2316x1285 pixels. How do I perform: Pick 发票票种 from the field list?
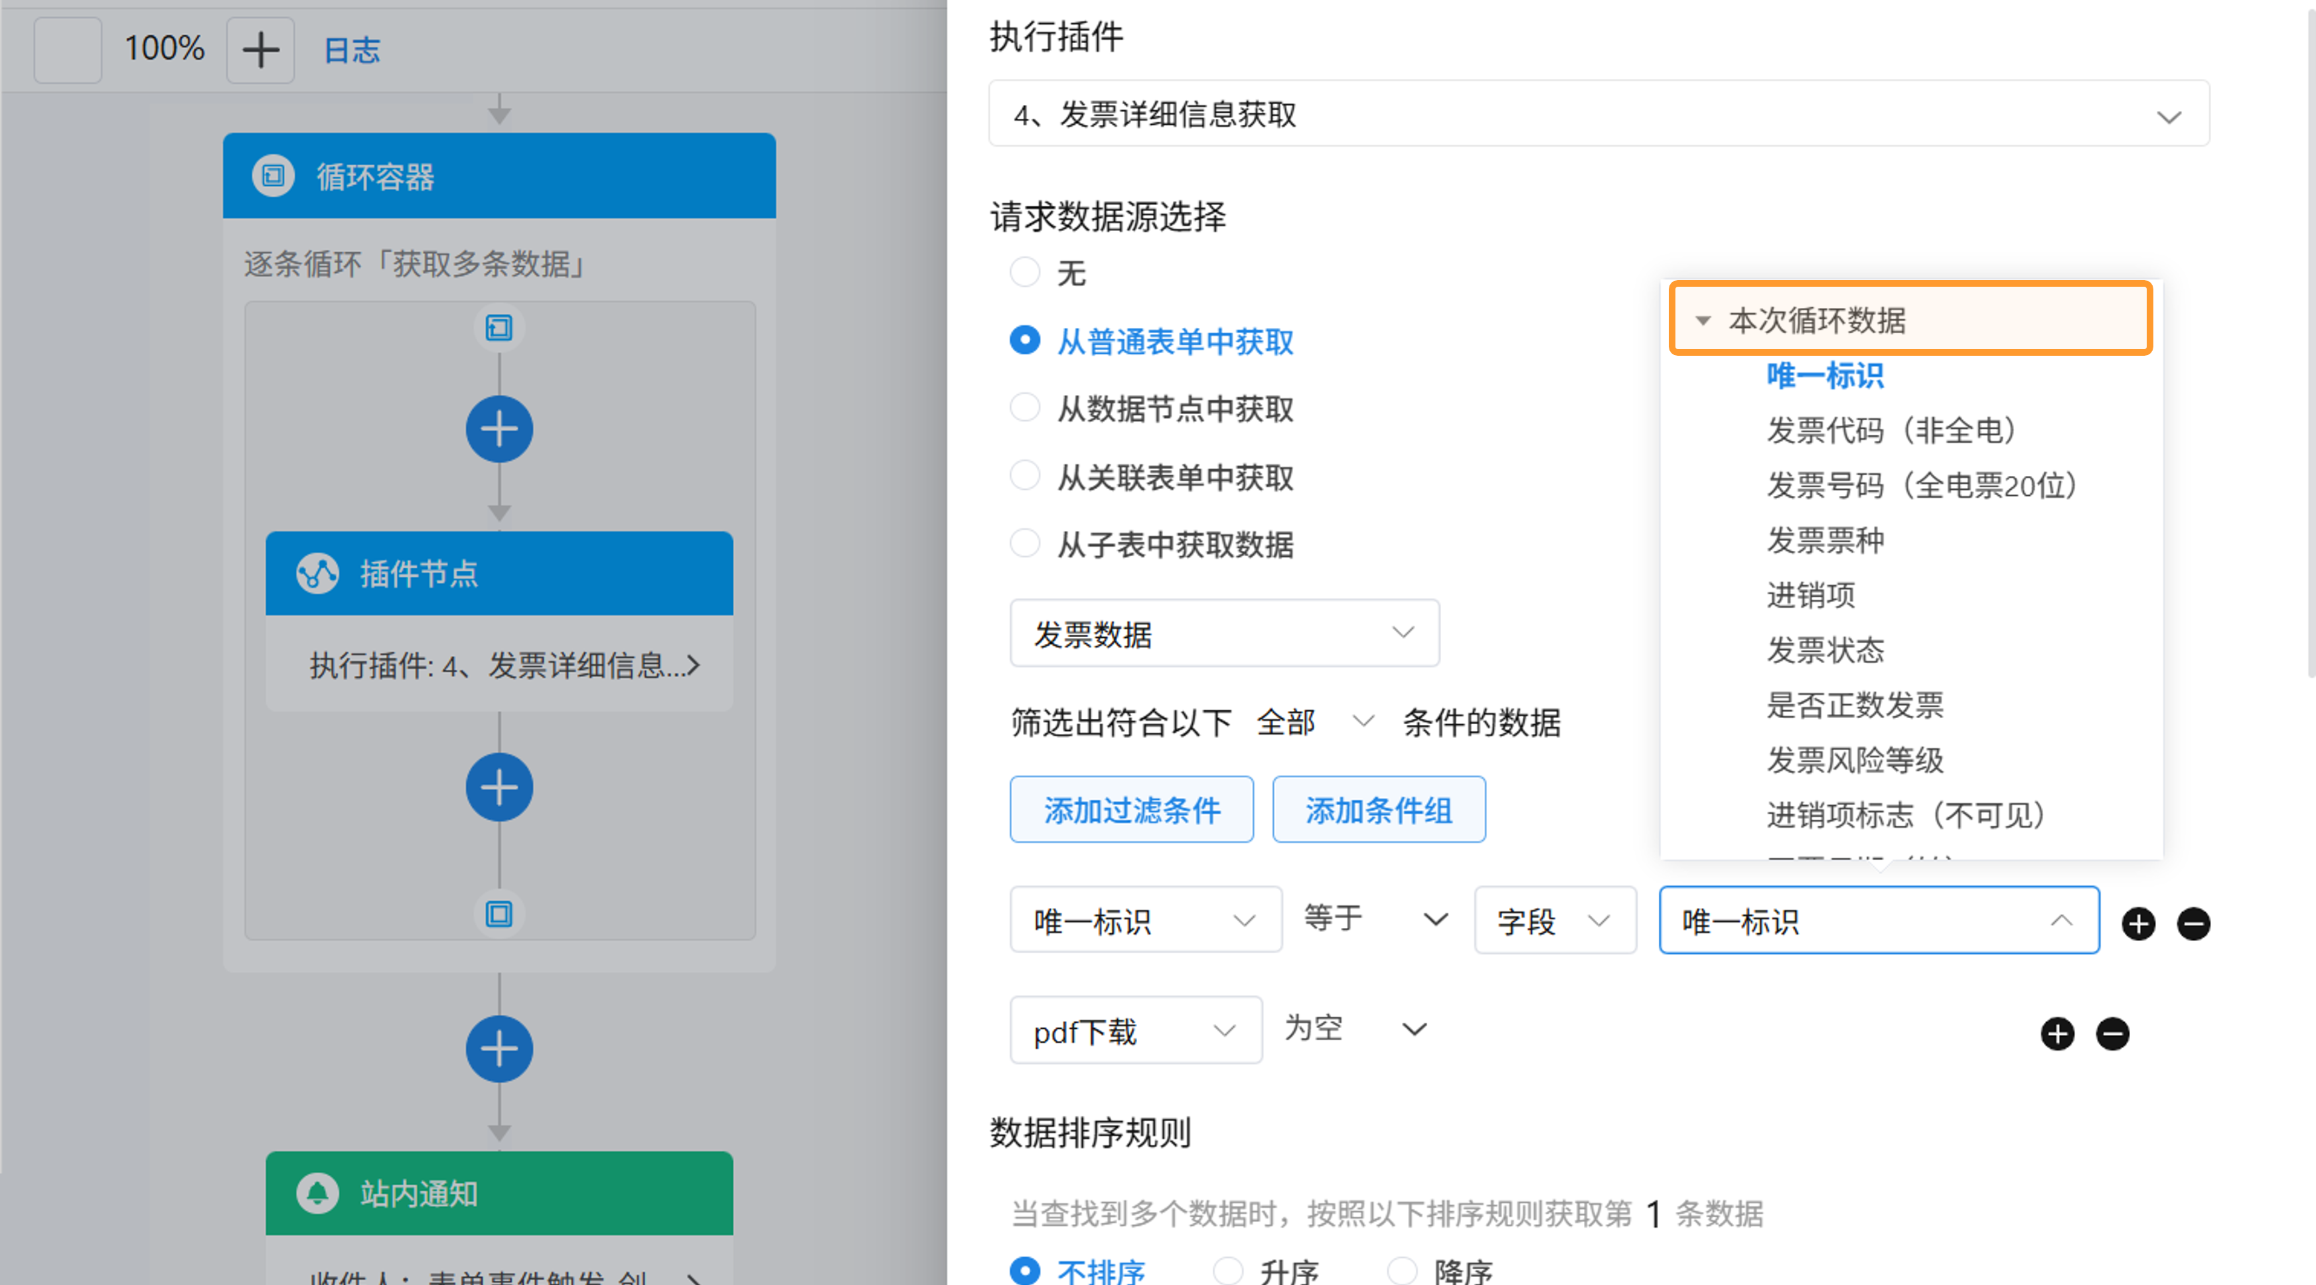point(1824,540)
